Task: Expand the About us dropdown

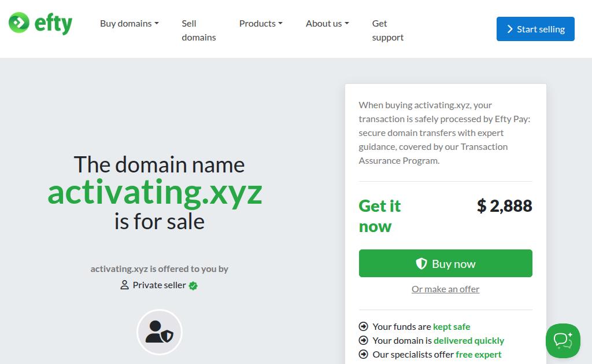Action: (327, 23)
